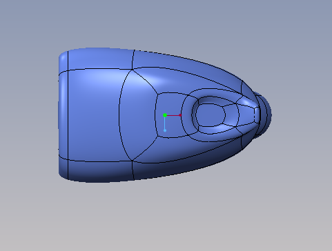Click the red axis line of the triad
The height and width of the screenshot is (251, 332).
[173, 115]
